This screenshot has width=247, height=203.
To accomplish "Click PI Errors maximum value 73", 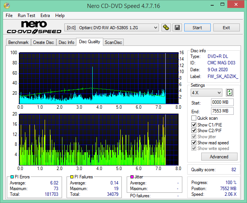I will 56,189.
